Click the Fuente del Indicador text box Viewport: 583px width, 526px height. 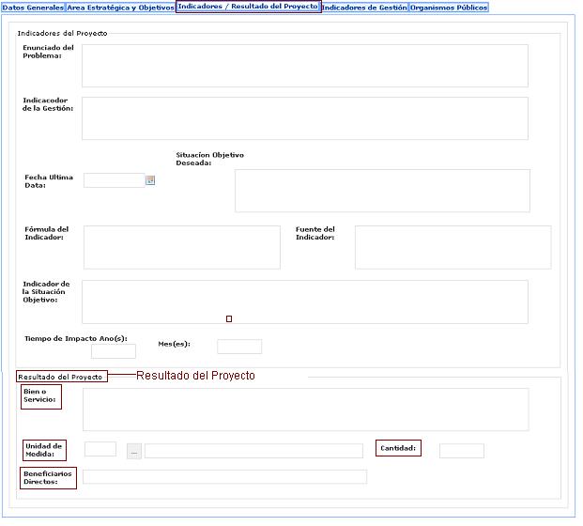coord(453,247)
